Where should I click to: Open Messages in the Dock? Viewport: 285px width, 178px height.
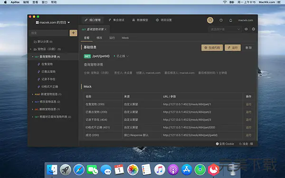pyautogui.click(x=106, y=169)
